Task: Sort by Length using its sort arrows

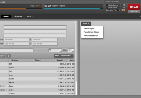Action: (56, 60)
